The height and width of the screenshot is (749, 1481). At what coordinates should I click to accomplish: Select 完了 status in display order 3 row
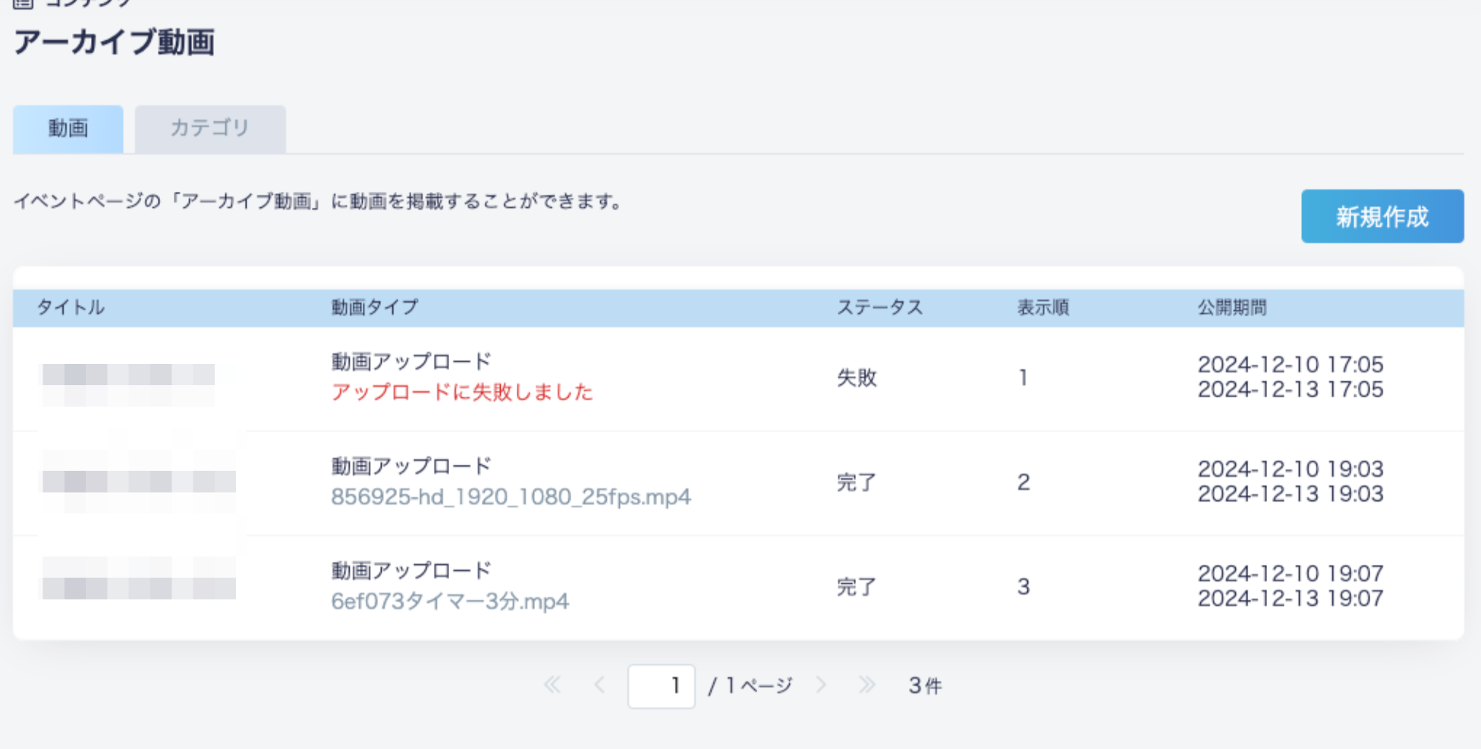click(857, 587)
